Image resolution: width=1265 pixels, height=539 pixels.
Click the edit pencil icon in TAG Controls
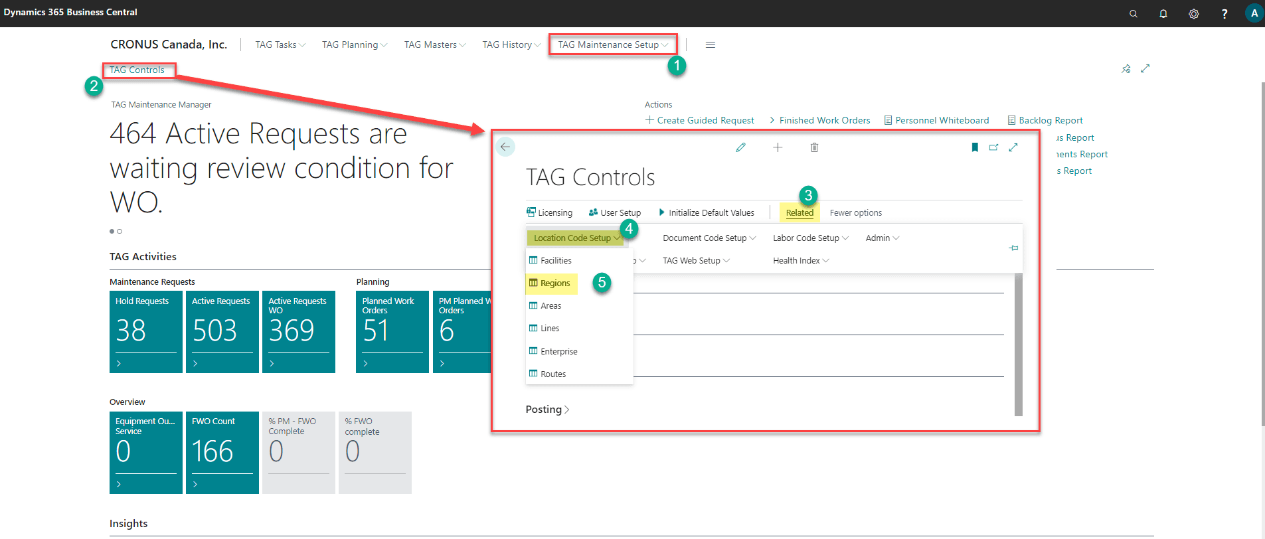(741, 147)
